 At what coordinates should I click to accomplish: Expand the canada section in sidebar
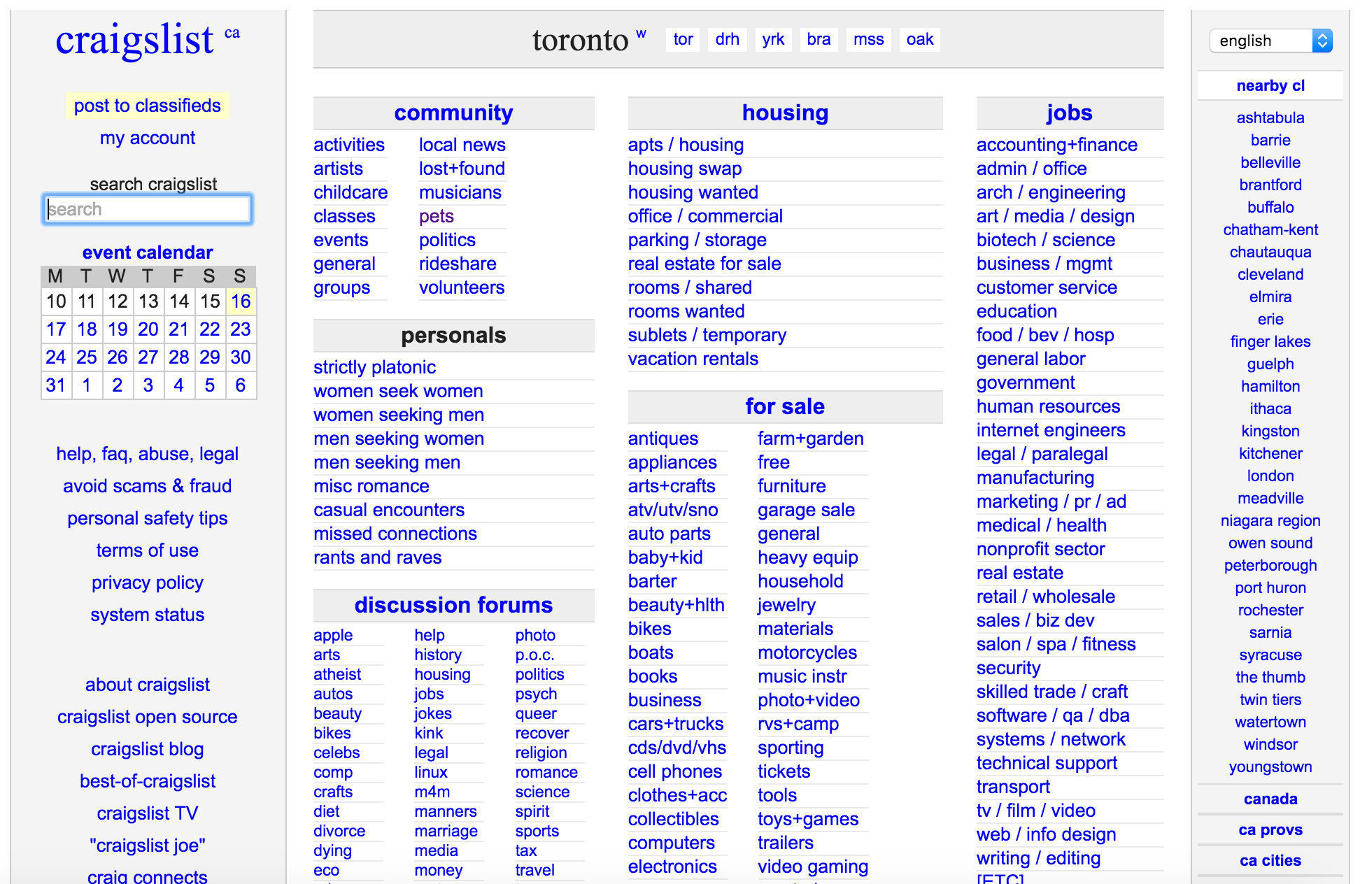(x=1270, y=799)
